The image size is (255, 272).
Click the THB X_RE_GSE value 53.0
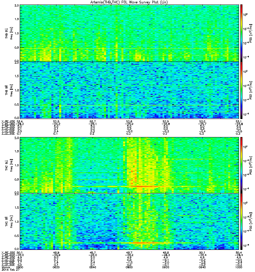click(x=202, y=121)
